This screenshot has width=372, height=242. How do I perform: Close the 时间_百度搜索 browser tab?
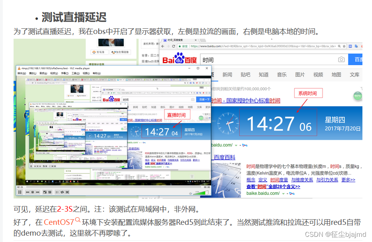[x=196, y=40]
